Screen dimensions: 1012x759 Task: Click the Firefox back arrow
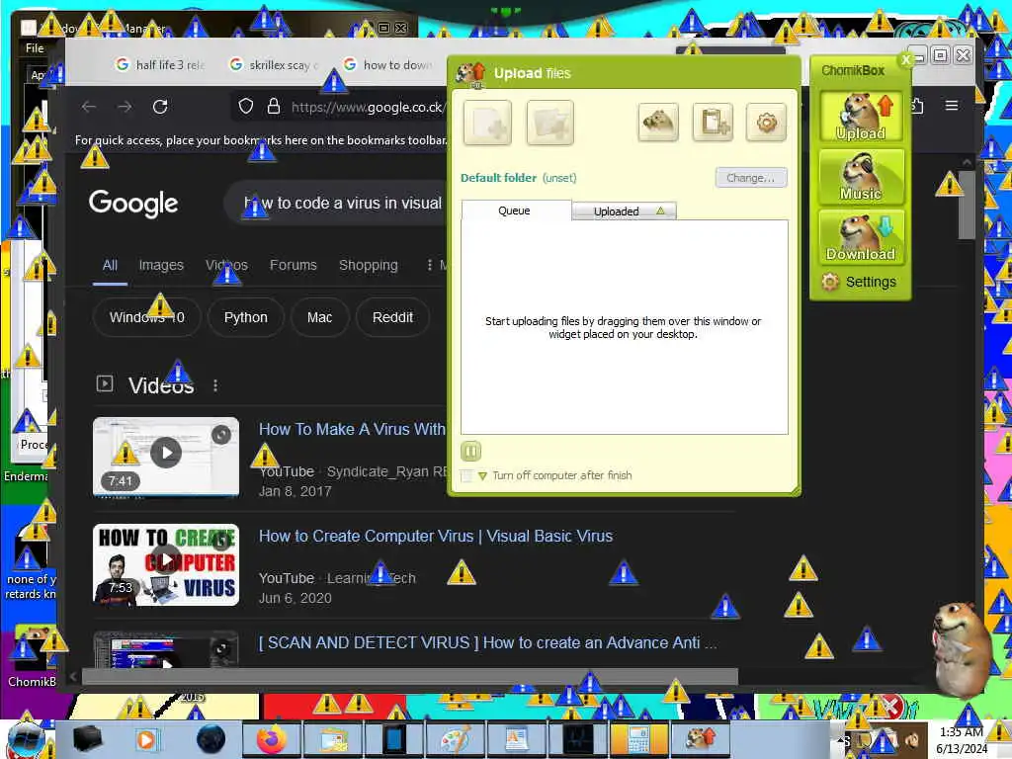point(89,107)
